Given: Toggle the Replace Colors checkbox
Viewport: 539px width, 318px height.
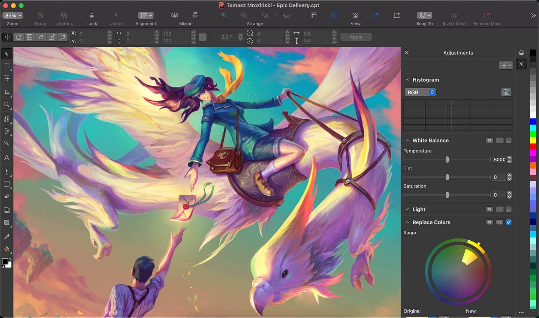Looking at the screenshot, I should pos(509,222).
